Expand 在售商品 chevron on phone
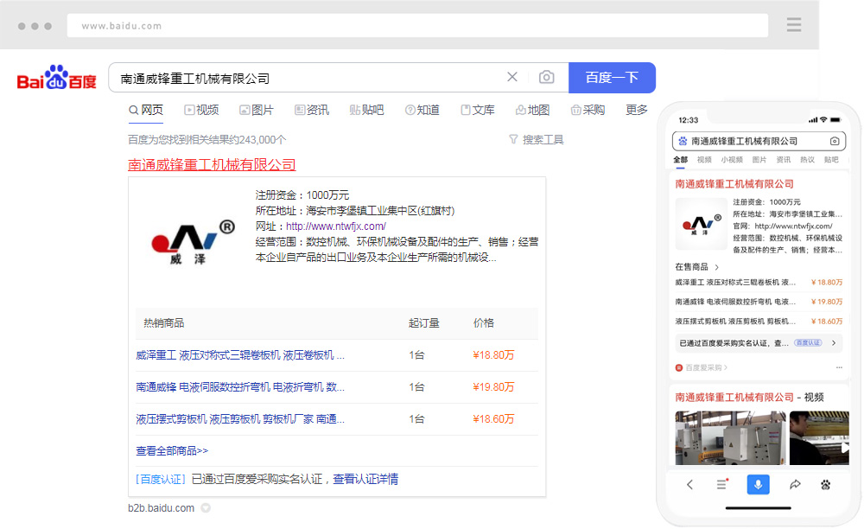This screenshot has width=864, height=529. pos(717,267)
